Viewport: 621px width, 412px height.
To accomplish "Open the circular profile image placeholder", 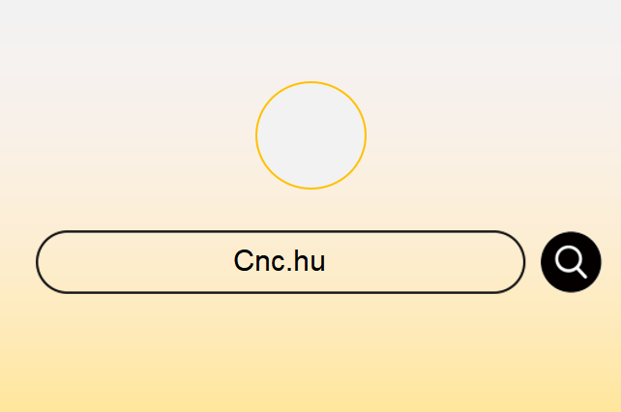I will [x=310, y=135].
